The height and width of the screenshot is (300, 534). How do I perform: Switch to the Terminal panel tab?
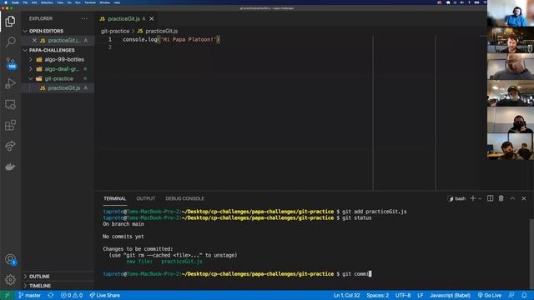115,198
